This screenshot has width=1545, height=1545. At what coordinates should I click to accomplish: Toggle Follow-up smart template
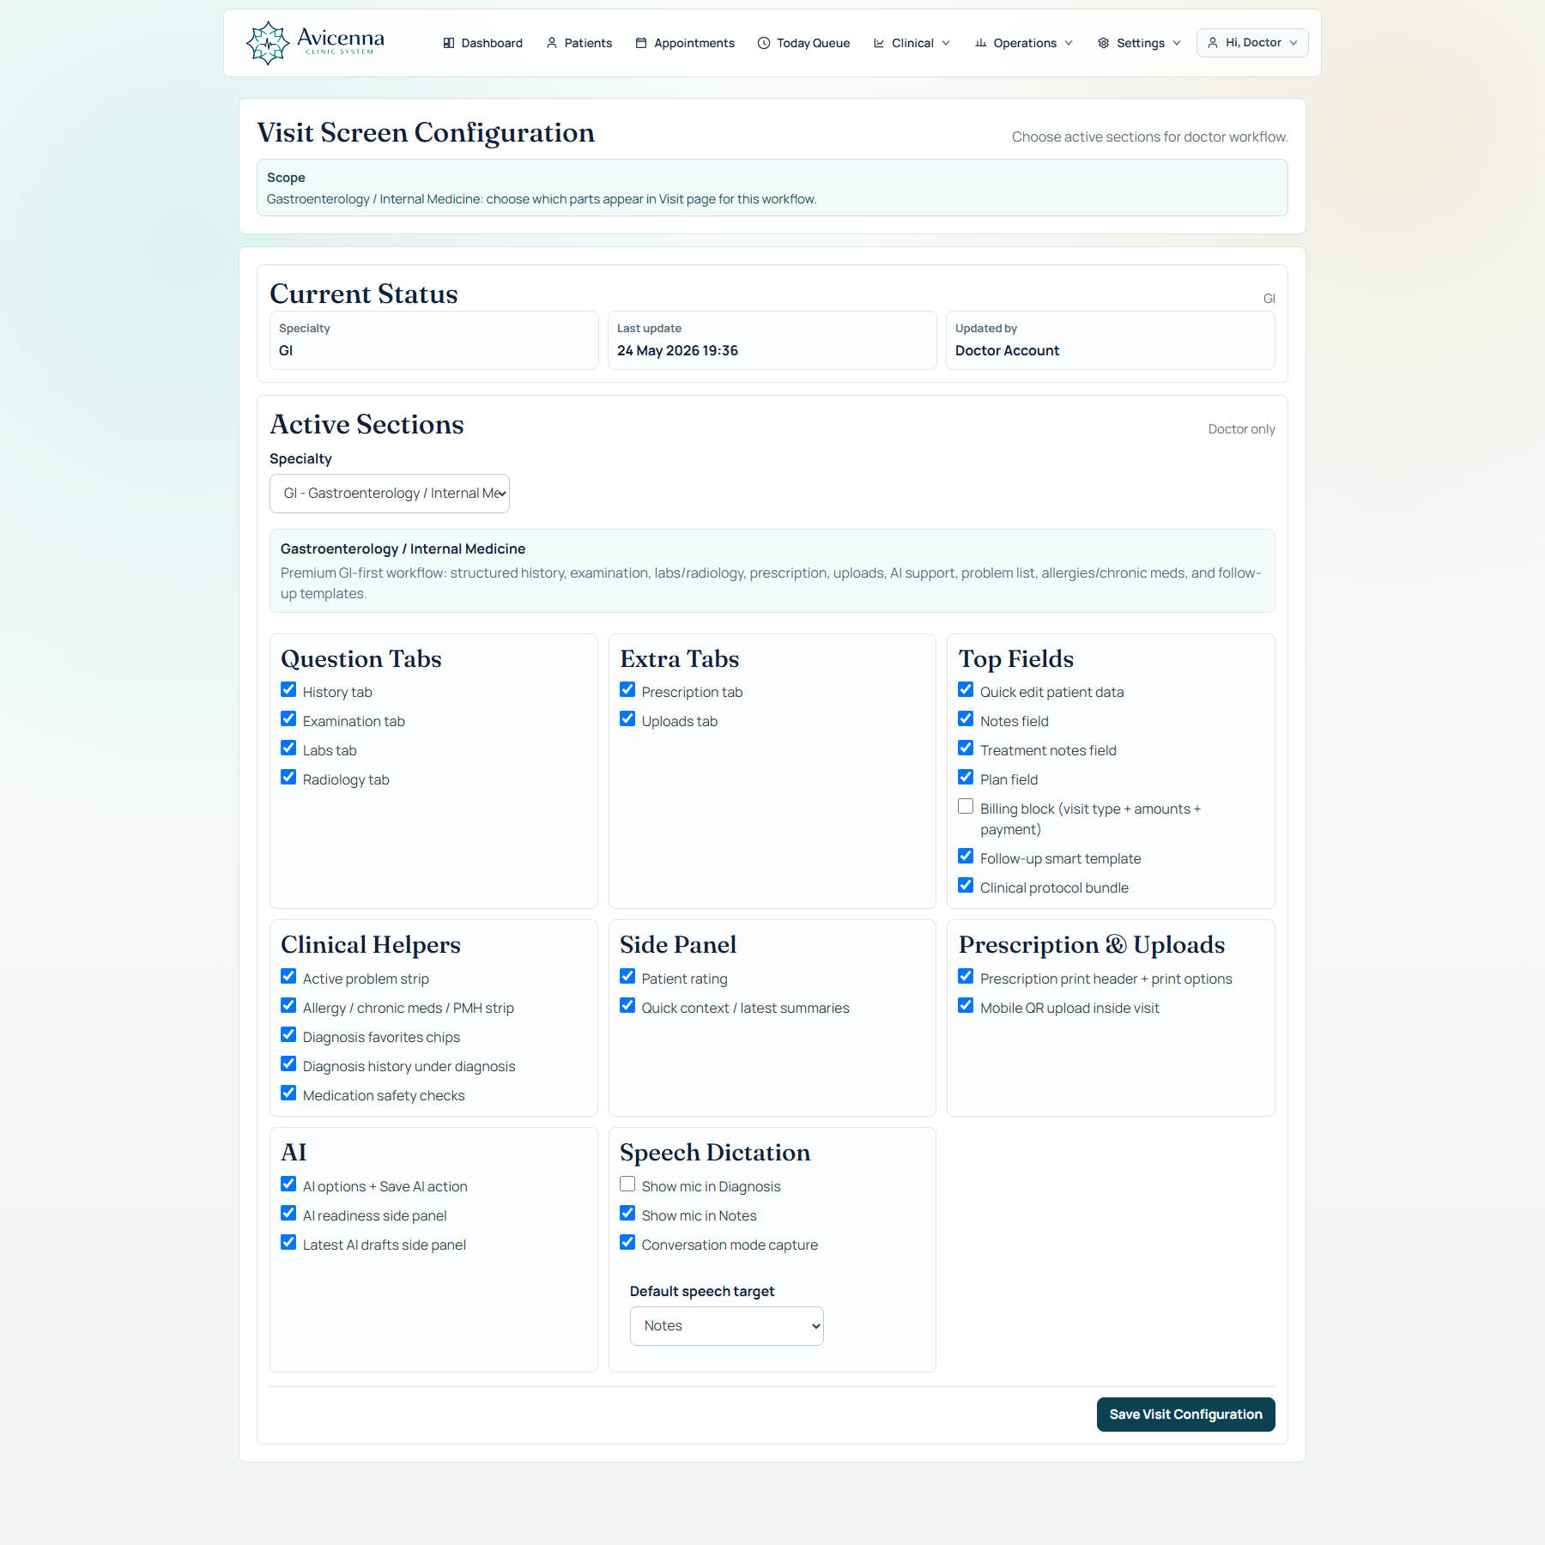click(x=966, y=857)
